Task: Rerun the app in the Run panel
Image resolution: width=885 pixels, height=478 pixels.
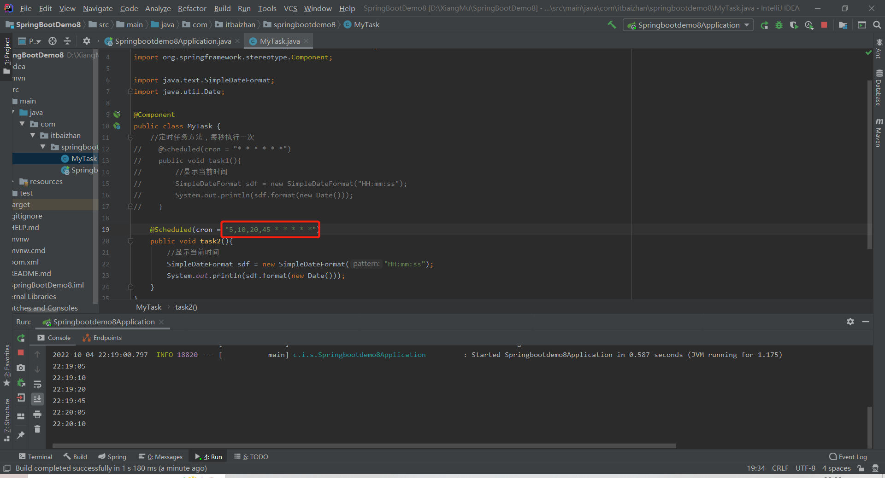Action: [21, 338]
